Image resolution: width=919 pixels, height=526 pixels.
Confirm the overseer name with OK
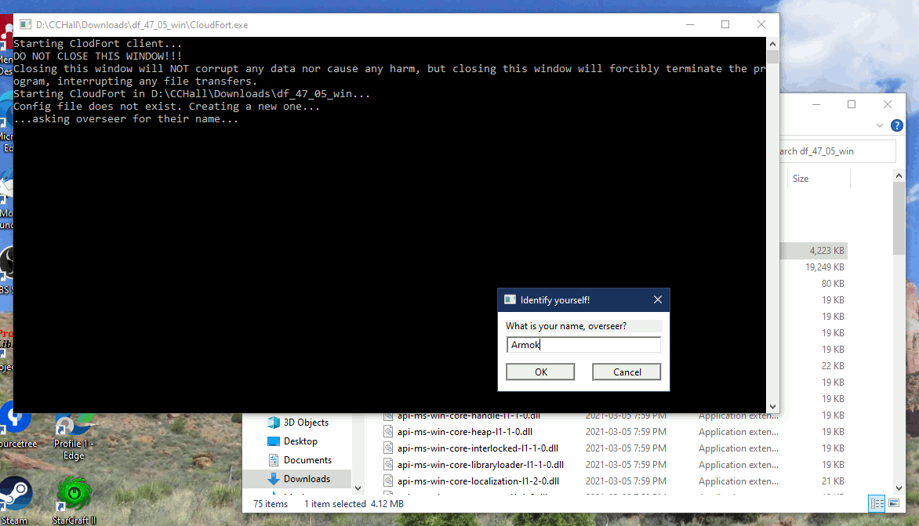(540, 372)
